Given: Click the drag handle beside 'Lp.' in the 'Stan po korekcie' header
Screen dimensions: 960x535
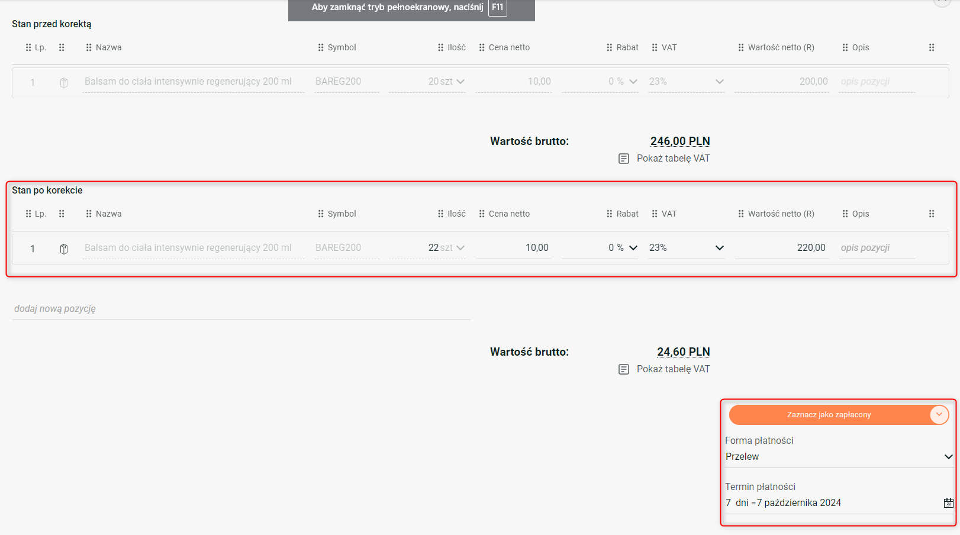Looking at the screenshot, I should [28, 214].
